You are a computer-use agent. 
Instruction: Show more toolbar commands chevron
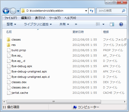pyautogui.click(x=76, y=24)
